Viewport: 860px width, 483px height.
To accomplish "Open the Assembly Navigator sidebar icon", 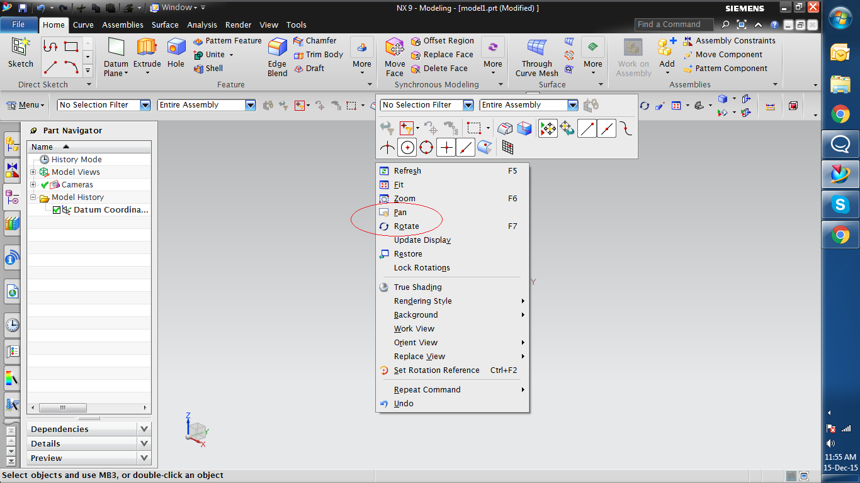I will pos(12,145).
